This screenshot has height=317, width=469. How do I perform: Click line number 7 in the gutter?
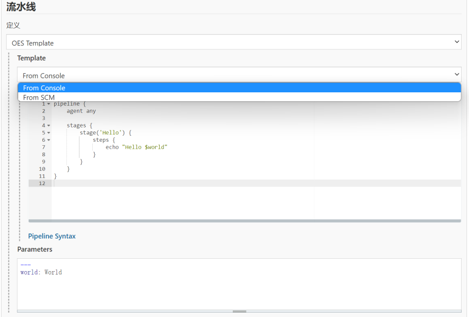tap(44, 147)
